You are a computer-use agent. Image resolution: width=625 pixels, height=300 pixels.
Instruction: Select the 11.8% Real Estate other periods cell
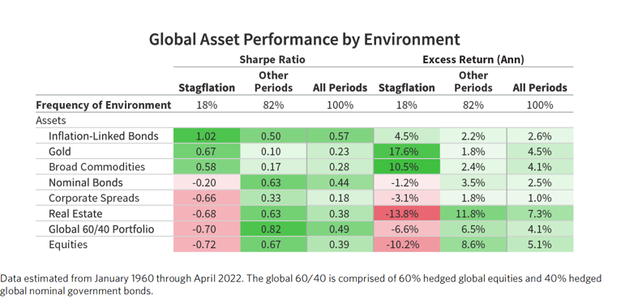coord(473,214)
